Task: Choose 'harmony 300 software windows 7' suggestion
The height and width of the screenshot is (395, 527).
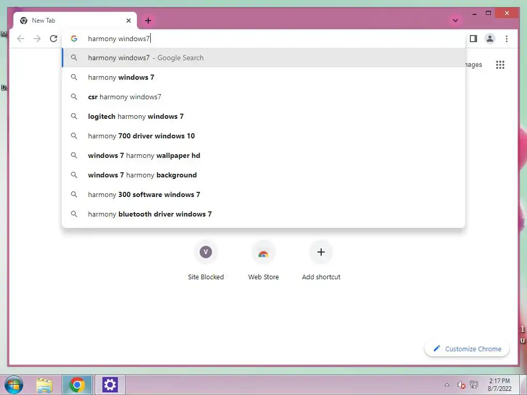Action: 263,194
